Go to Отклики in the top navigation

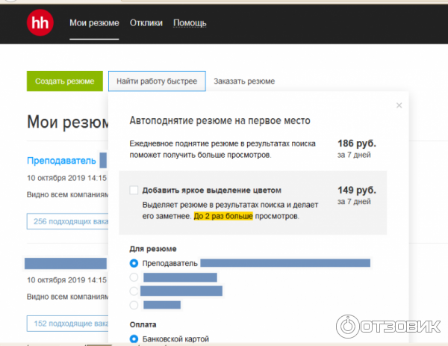(146, 23)
